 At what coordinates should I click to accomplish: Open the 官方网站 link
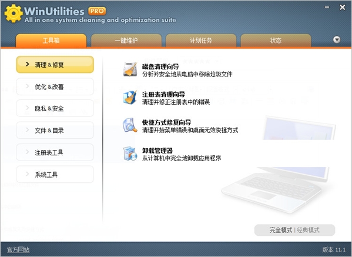pos(18,249)
